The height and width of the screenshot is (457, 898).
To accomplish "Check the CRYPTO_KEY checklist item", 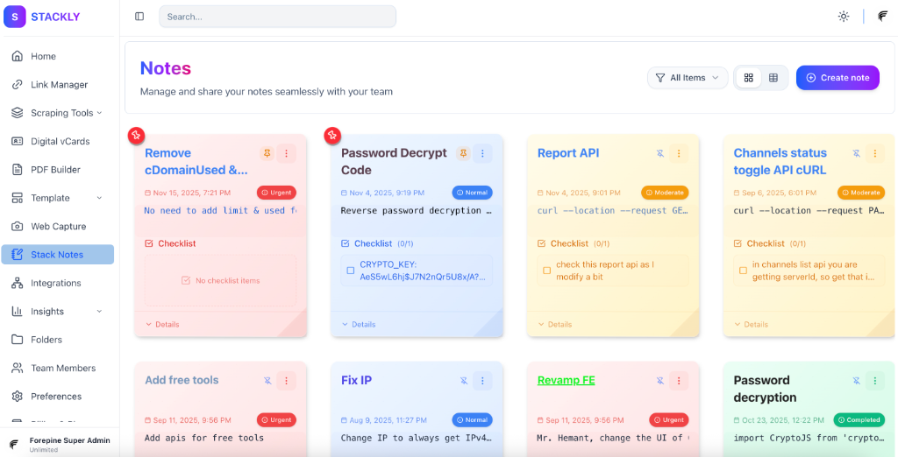I will (x=351, y=271).
